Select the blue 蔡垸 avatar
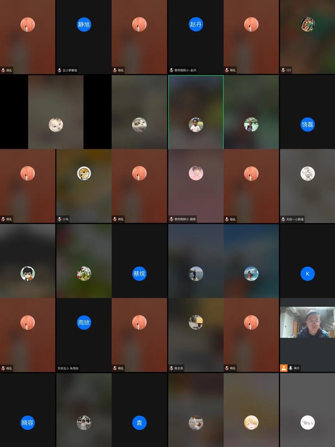Screen dimensions: 335x447 pyautogui.click(x=139, y=274)
